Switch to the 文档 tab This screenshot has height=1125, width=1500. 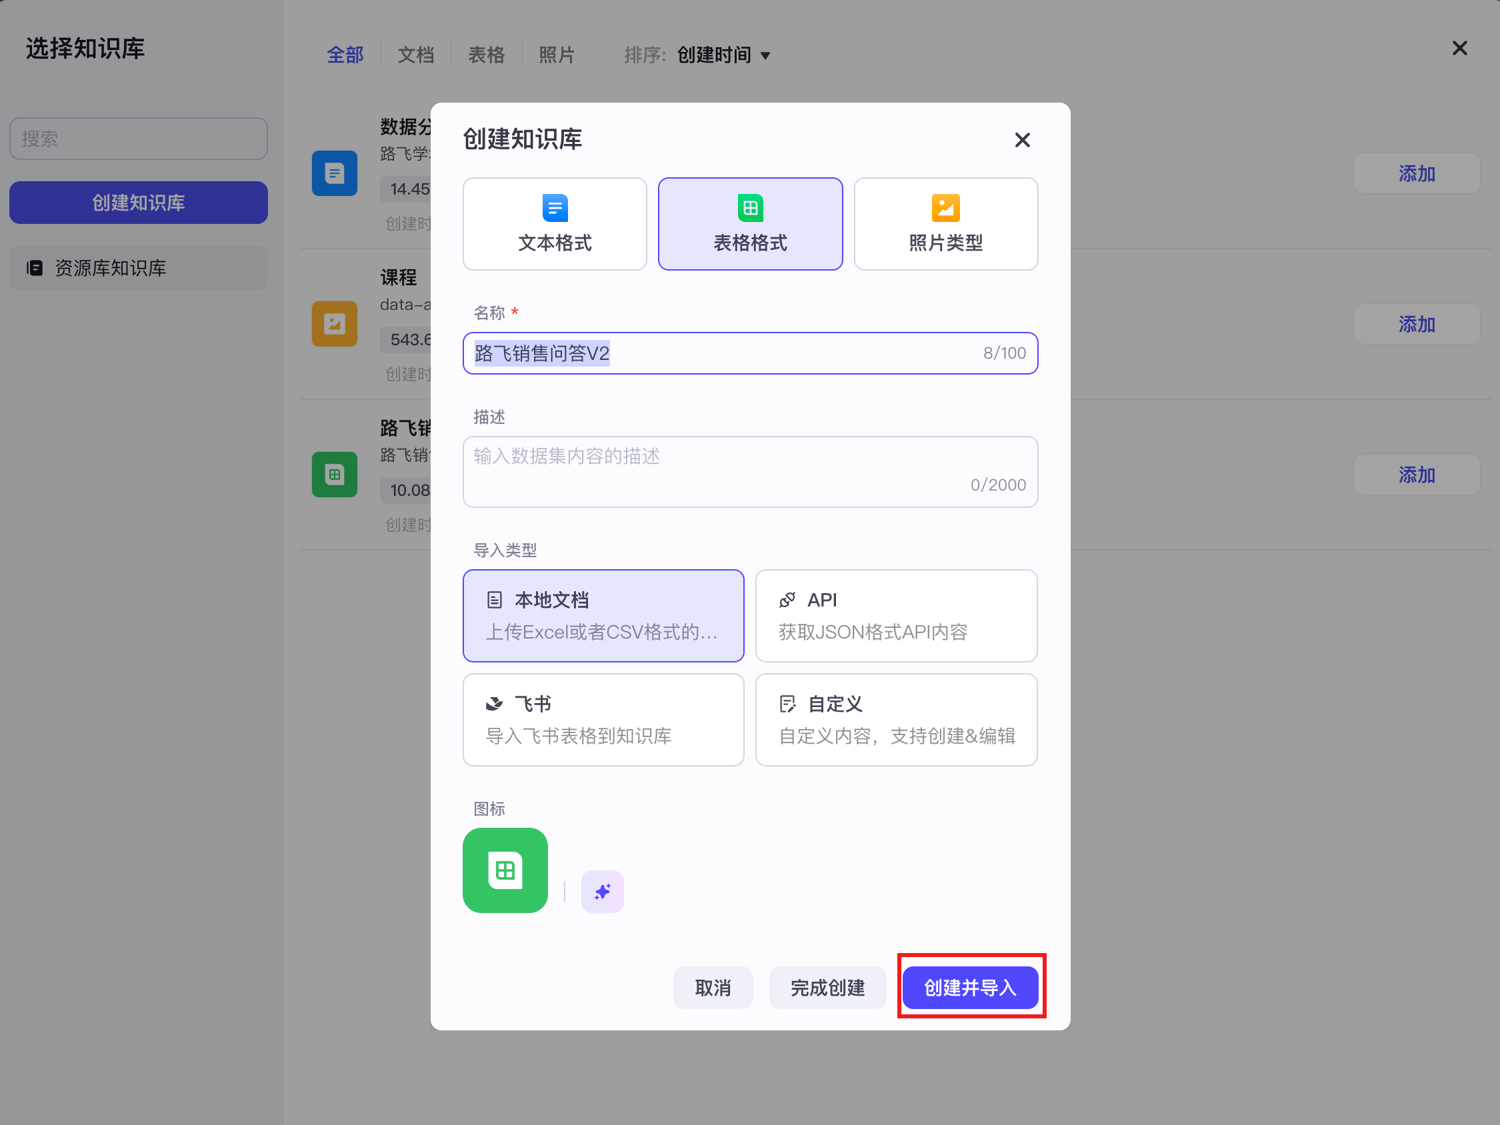pyautogui.click(x=416, y=55)
